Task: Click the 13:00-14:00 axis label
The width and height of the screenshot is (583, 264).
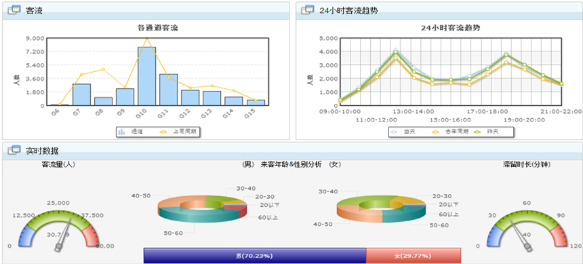Action: click(x=413, y=111)
